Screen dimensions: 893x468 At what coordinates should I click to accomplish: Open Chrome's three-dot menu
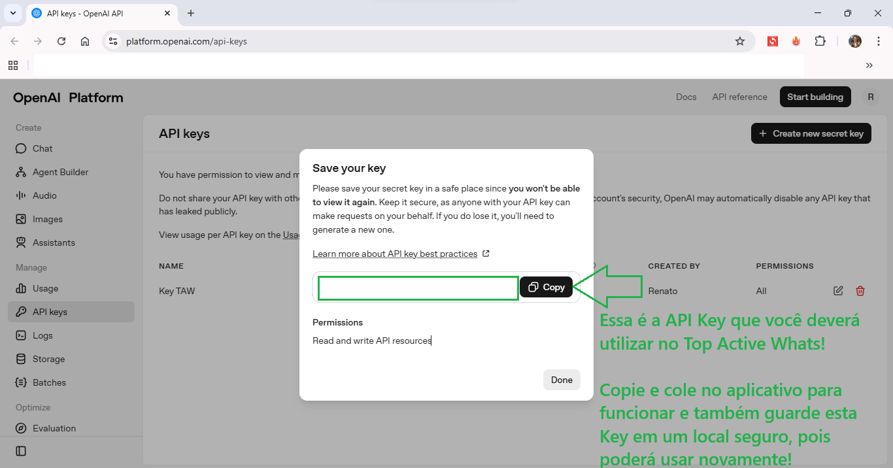878,41
